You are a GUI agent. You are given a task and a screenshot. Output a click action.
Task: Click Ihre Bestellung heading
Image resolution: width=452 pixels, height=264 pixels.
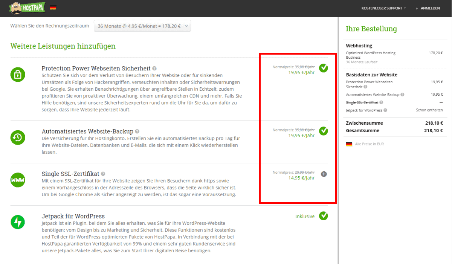371,29
